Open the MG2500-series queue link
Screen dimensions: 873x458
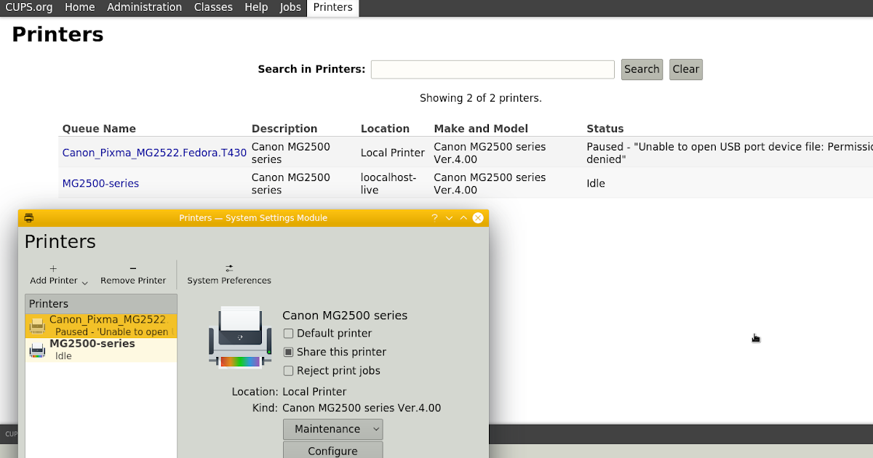pos(100,183)
